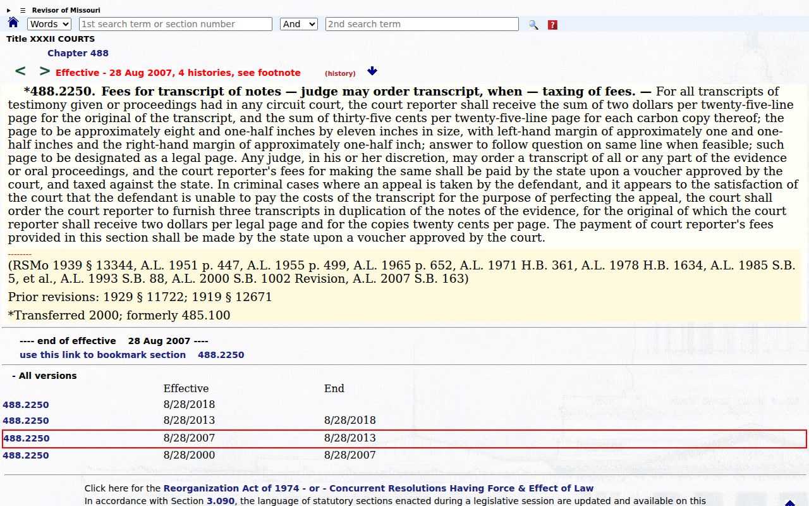Click the Effective 28 Aug 2007 footnote text
The height and width of the screenshot is (506, 809).
pyautogui.click(x=178, y=73)
